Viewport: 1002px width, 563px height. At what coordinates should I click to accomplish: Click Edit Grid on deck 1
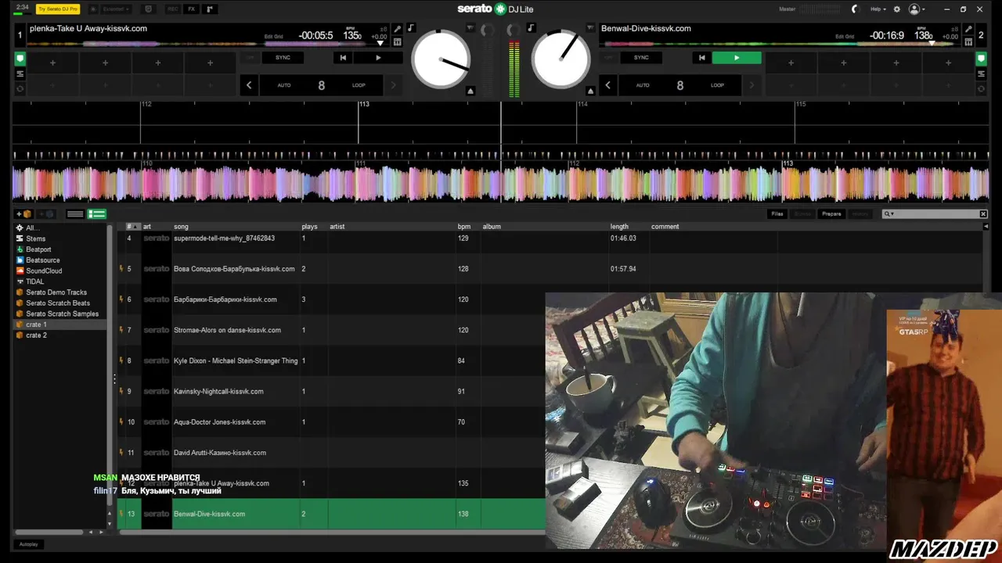[x=274, y=37]
